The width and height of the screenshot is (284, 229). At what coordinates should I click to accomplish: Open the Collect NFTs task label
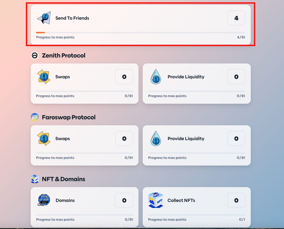pos(181,201)
